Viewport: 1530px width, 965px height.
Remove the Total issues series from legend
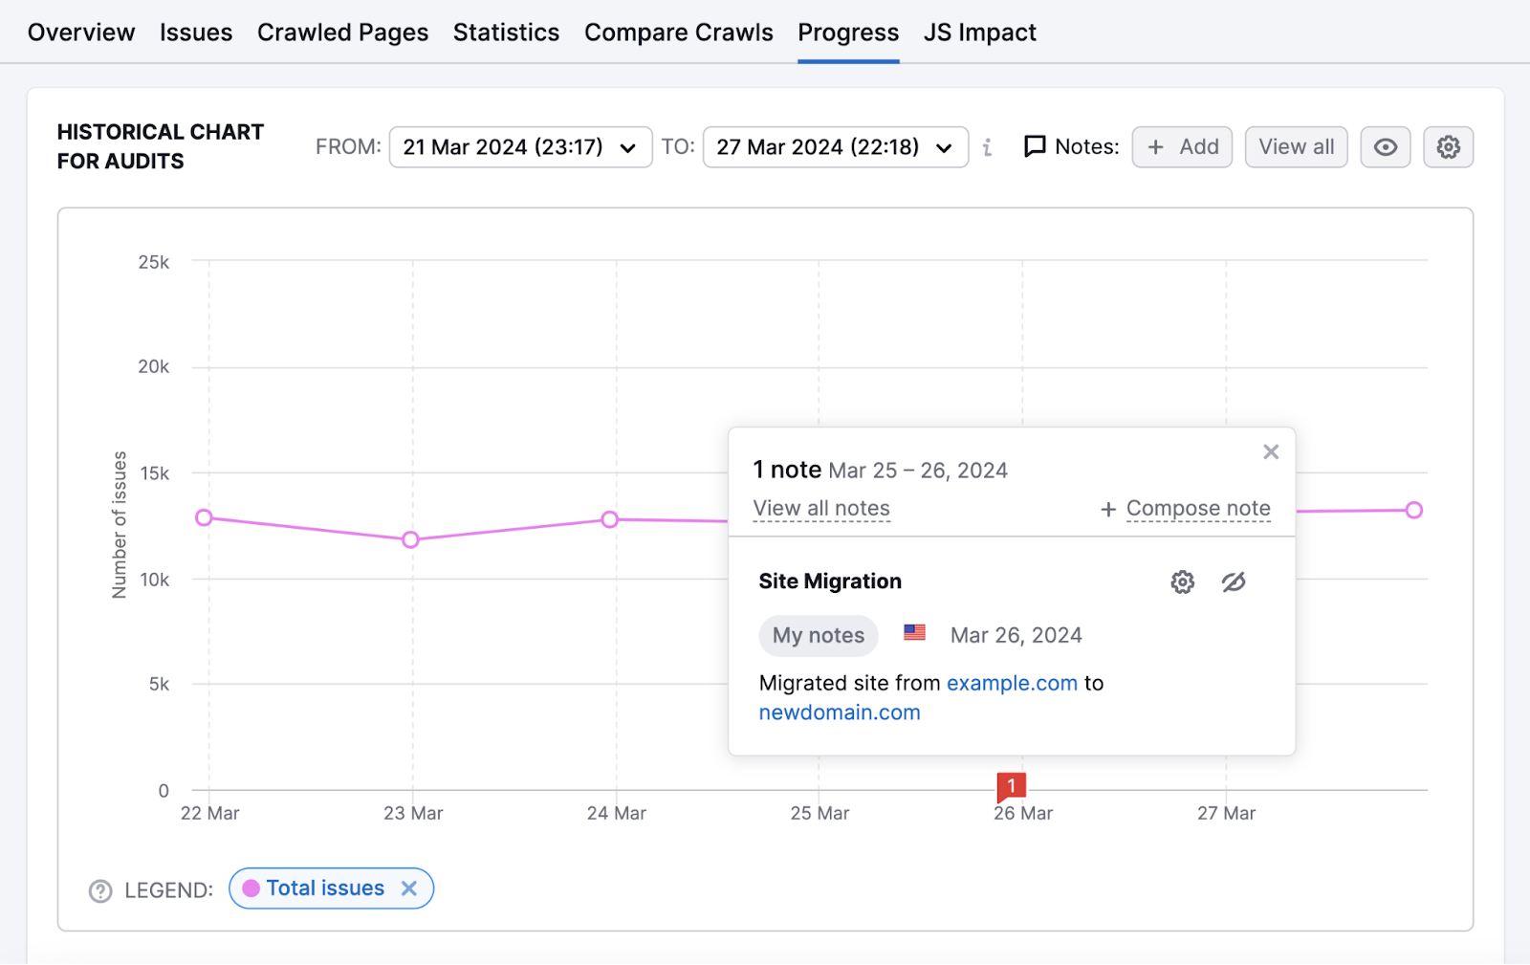[409, 888]
